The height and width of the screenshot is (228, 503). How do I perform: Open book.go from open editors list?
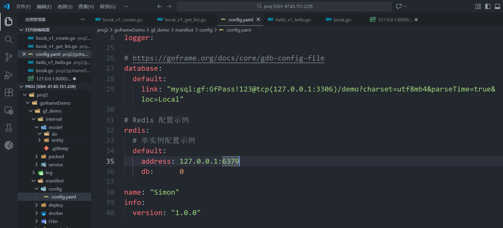tap(54, 70)
